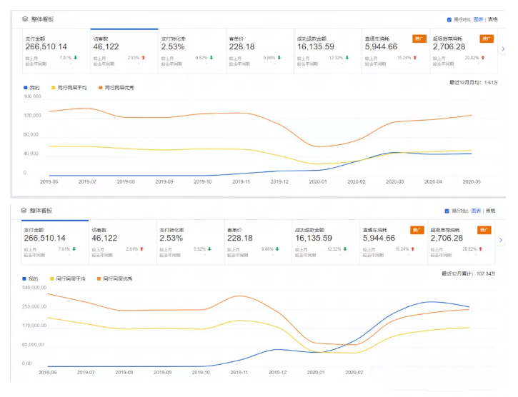Select the 访客数 metric card in top panel
Screen dimensions: 518x397
pos(123,51)
